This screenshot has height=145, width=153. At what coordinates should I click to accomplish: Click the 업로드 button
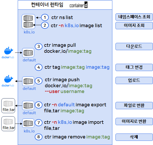coord(134,80)
